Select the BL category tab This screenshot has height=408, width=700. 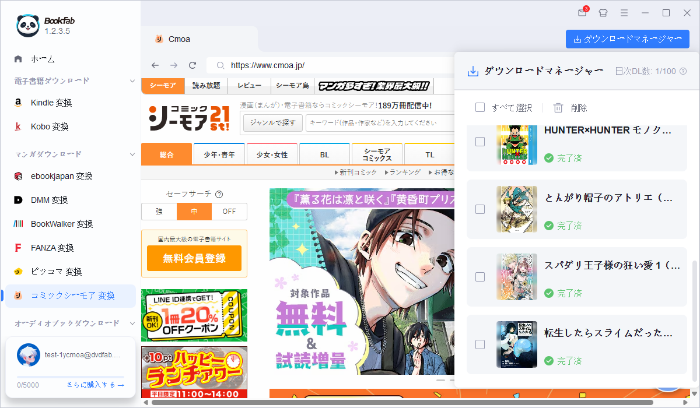click(x=325, y=154)
